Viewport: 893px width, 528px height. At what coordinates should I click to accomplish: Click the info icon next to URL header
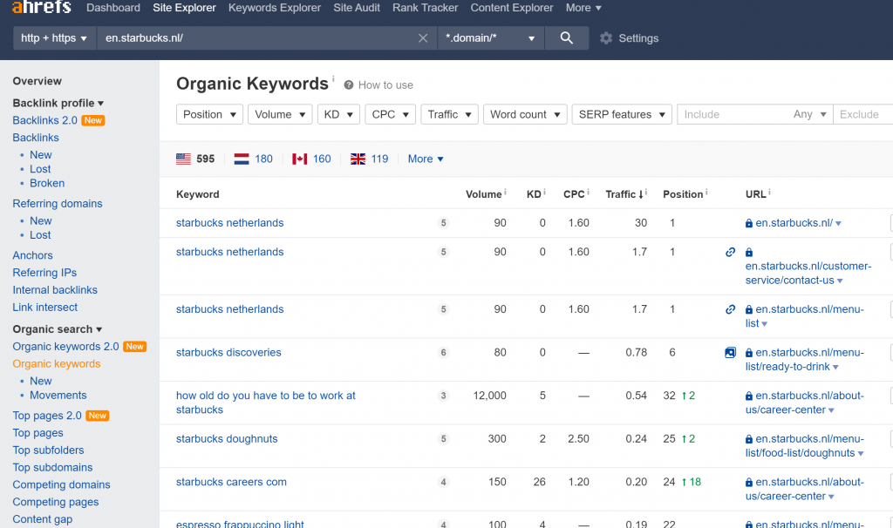[769, 192]
